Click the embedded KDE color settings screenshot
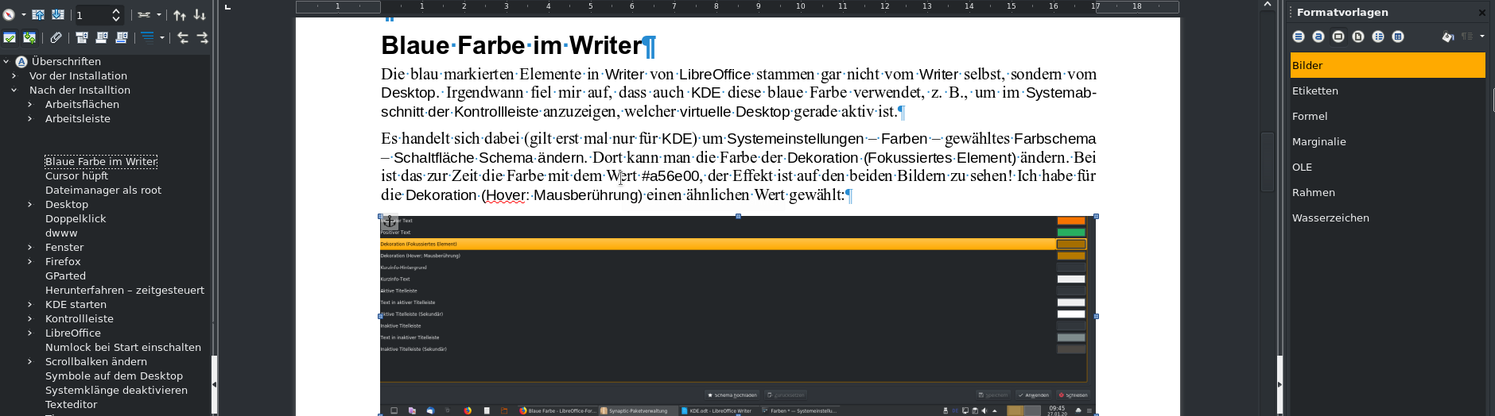 coord(738,315)
